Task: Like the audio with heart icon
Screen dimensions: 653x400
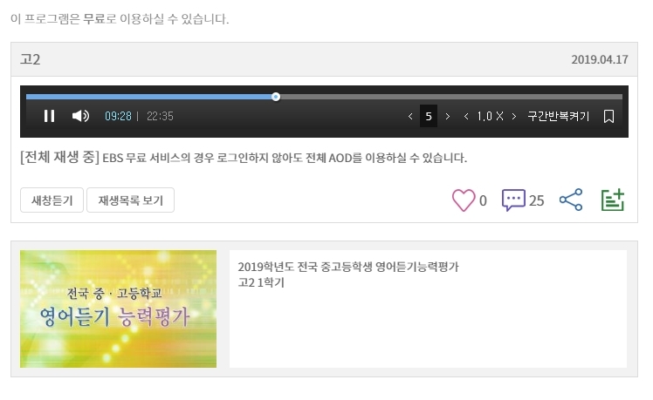Action: pos(464,200)
